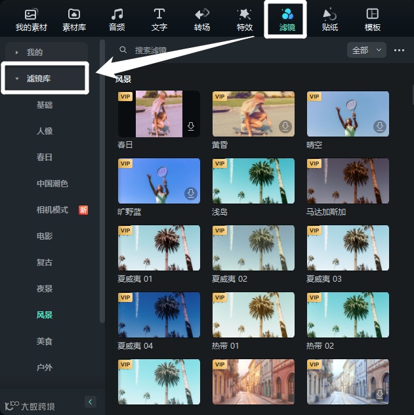This screenshot has height=415, width=414.
Task: Collapse the 滤镜库 section
Action: click(45, 78)
